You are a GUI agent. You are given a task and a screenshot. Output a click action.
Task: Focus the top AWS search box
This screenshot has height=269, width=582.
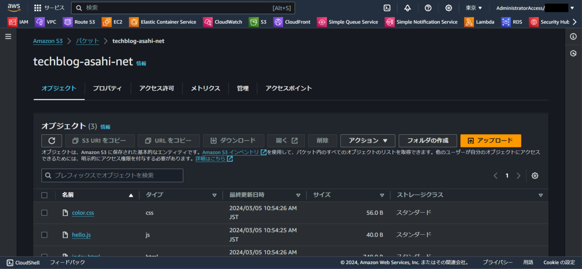coord(183,8)
